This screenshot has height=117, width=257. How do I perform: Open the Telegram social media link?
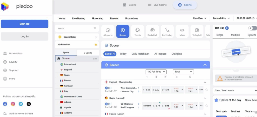point(21,104)
